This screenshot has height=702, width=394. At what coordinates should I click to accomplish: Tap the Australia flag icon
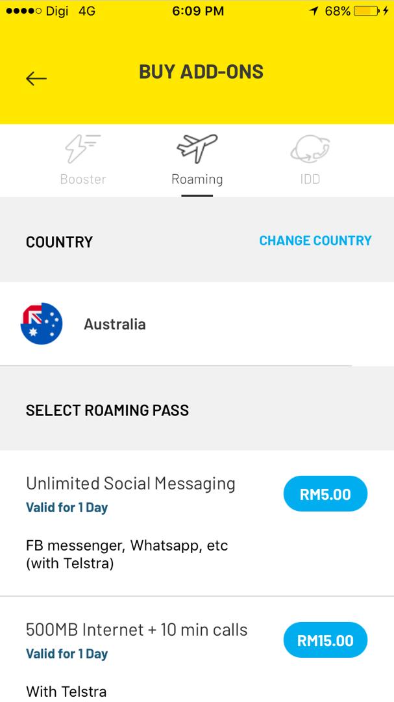coord(42,324)
